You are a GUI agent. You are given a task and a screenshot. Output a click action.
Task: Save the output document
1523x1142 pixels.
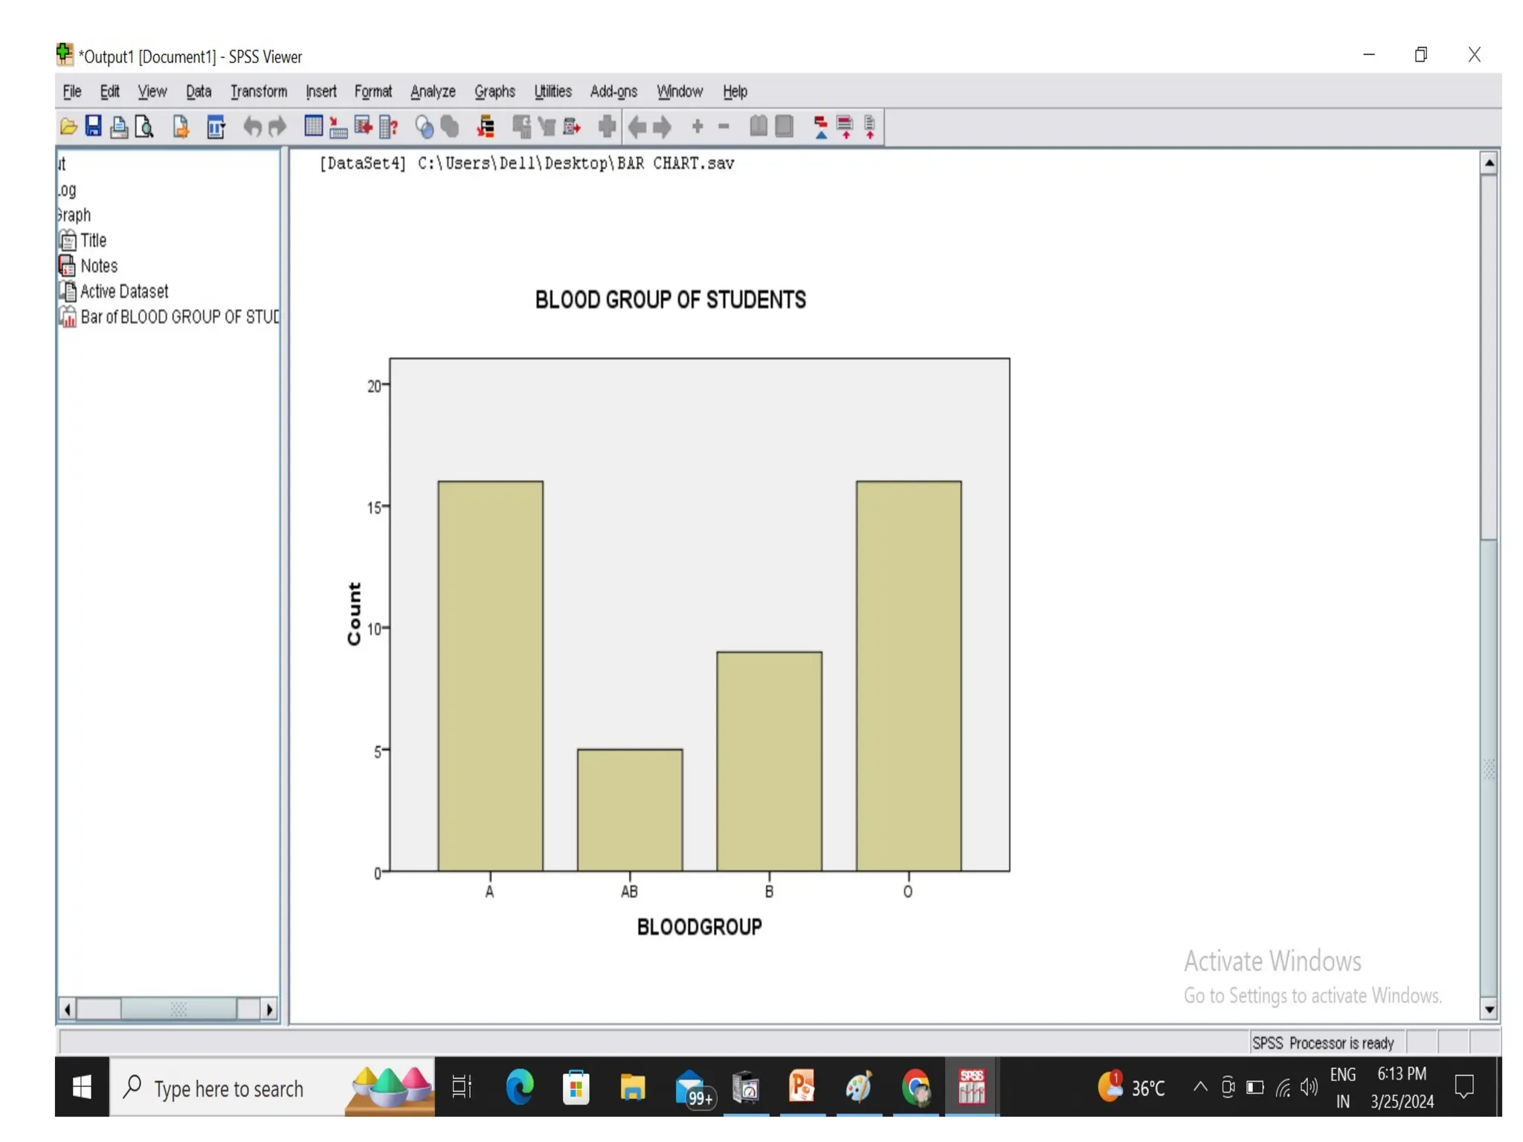pos(93,126)
